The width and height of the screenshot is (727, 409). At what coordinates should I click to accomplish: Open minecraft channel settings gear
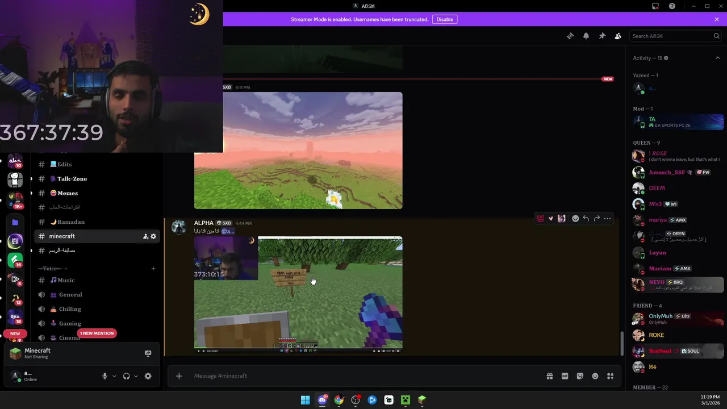pyautogui.click(x=153, y=236)
